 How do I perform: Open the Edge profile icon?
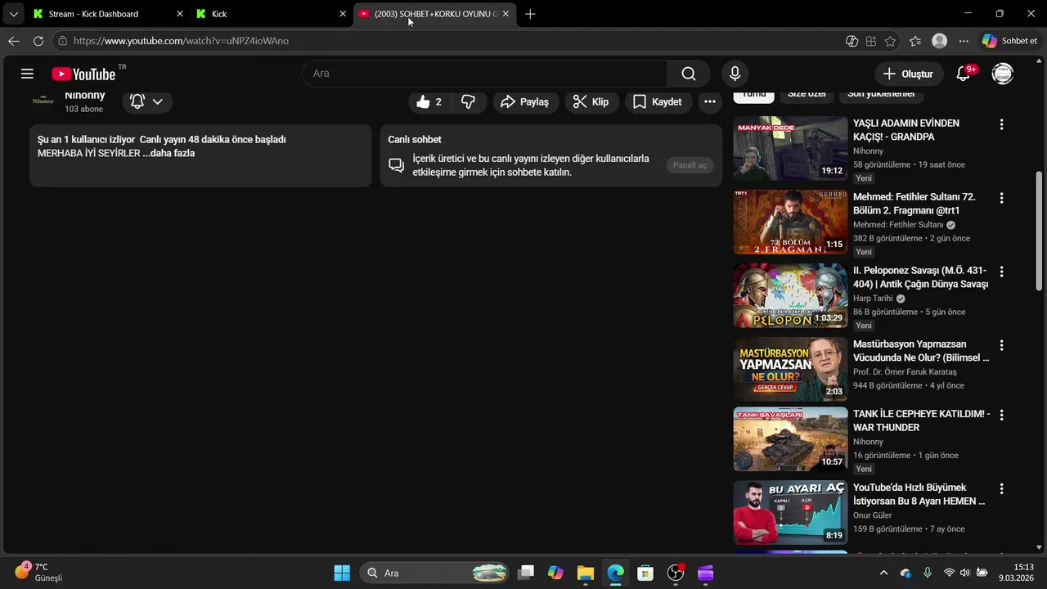click(940, 41)
